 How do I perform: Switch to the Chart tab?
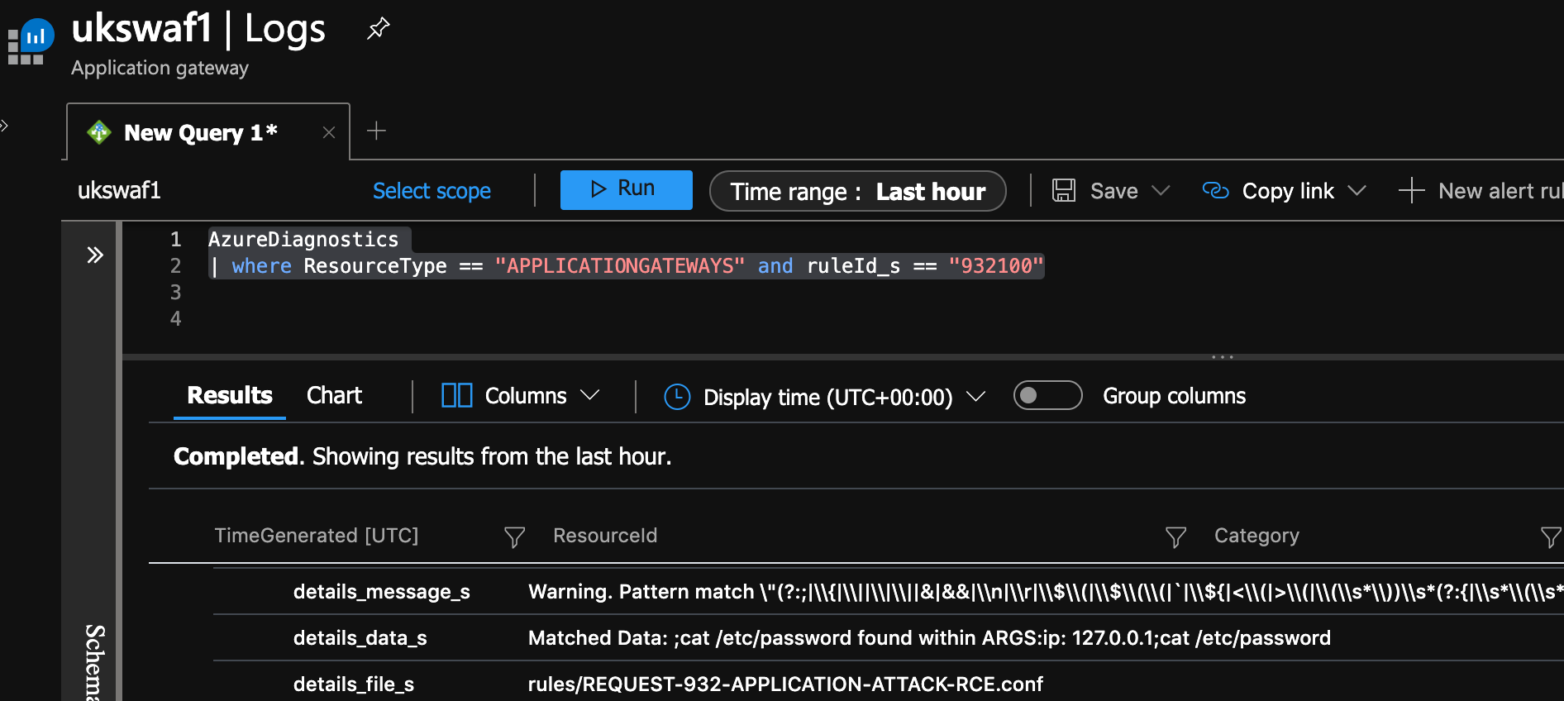pos(334,395)
